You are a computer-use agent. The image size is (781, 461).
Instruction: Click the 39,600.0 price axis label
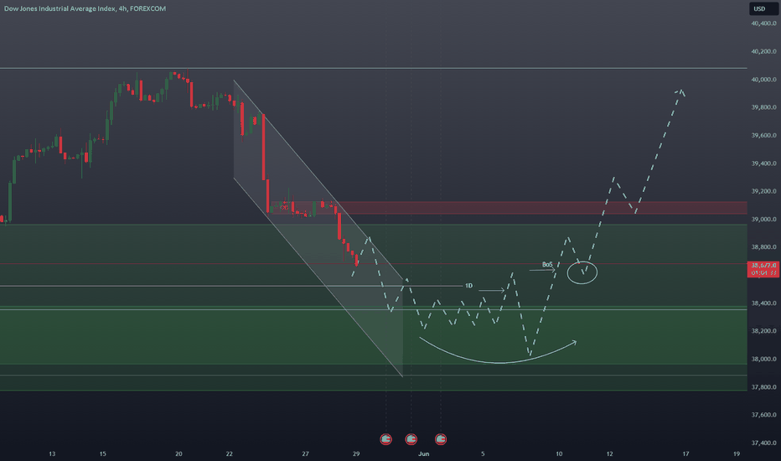[x=763, y=135]
